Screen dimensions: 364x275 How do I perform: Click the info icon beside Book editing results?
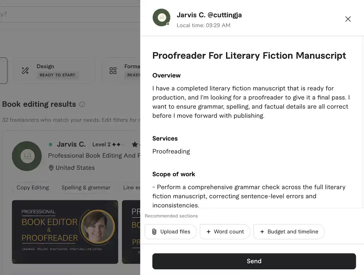pyautogui.click(x=82, y=104)
